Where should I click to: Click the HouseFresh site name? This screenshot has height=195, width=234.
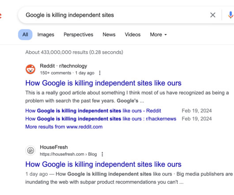point(54,147)
